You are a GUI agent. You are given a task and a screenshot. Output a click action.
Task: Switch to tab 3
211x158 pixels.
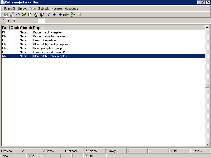[14, 21]
